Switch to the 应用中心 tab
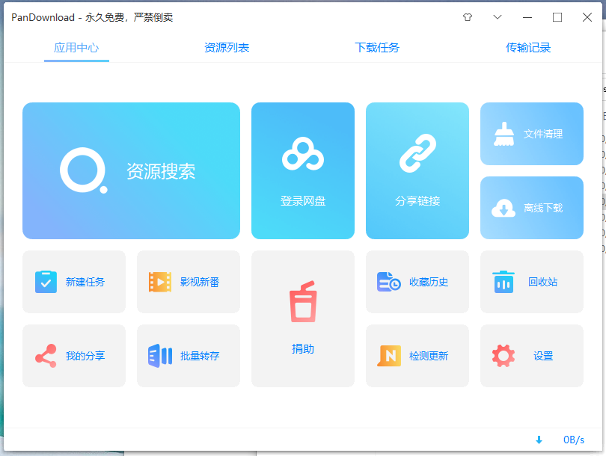Screen dimensions: 606x456 pos(76,48)
